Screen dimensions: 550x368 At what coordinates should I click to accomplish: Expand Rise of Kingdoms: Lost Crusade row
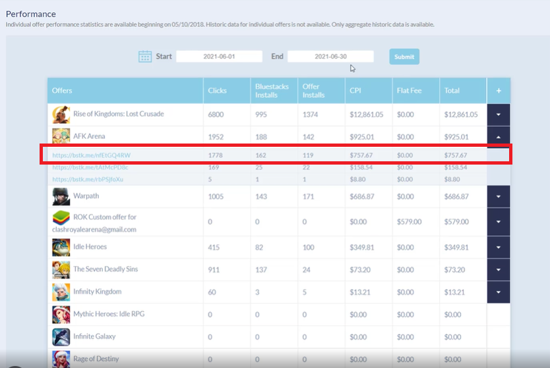click(x=499, y=115)
